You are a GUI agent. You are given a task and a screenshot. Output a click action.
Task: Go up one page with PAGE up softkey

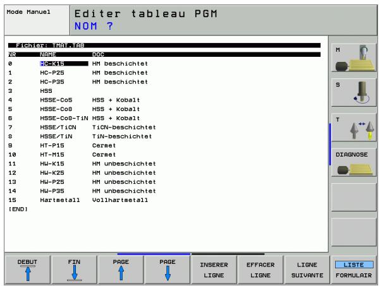pyautogui.click(x=121, y=270)
